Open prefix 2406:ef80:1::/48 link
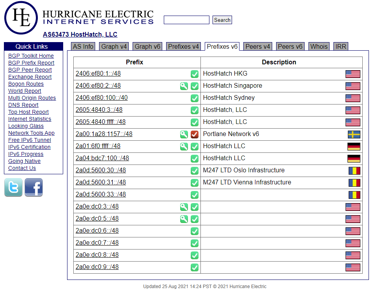The image size is (374, 292). pyautogui.click(x=98, y=73)
